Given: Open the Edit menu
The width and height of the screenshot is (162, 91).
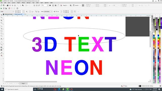Looking at the screenshot, I should coord(5,3).
